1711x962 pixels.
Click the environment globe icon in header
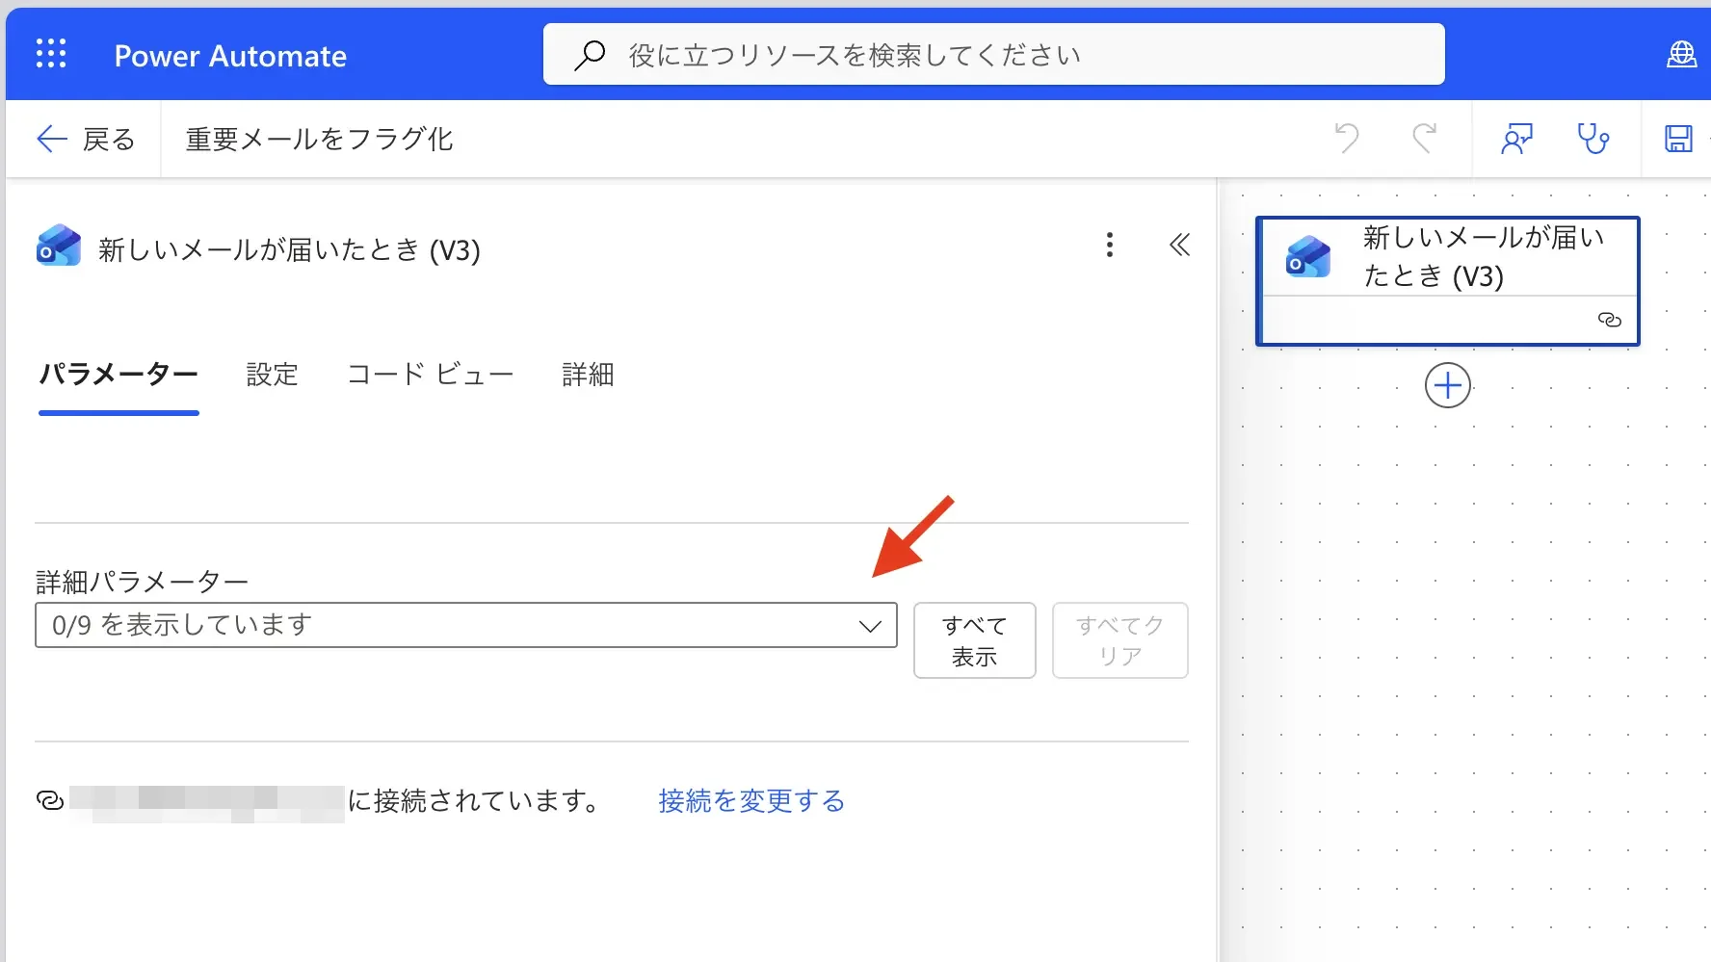tap(1681, 55)
